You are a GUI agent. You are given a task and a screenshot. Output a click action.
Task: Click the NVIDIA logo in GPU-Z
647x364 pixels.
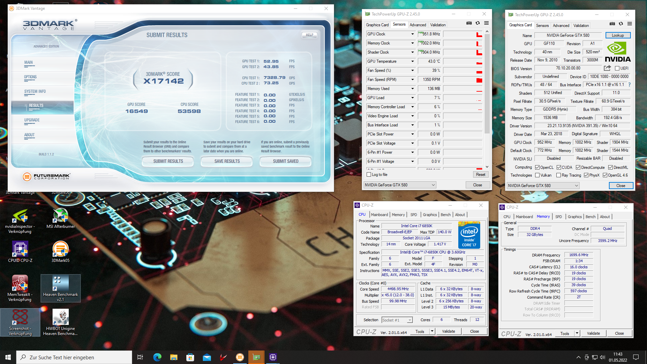618,52
